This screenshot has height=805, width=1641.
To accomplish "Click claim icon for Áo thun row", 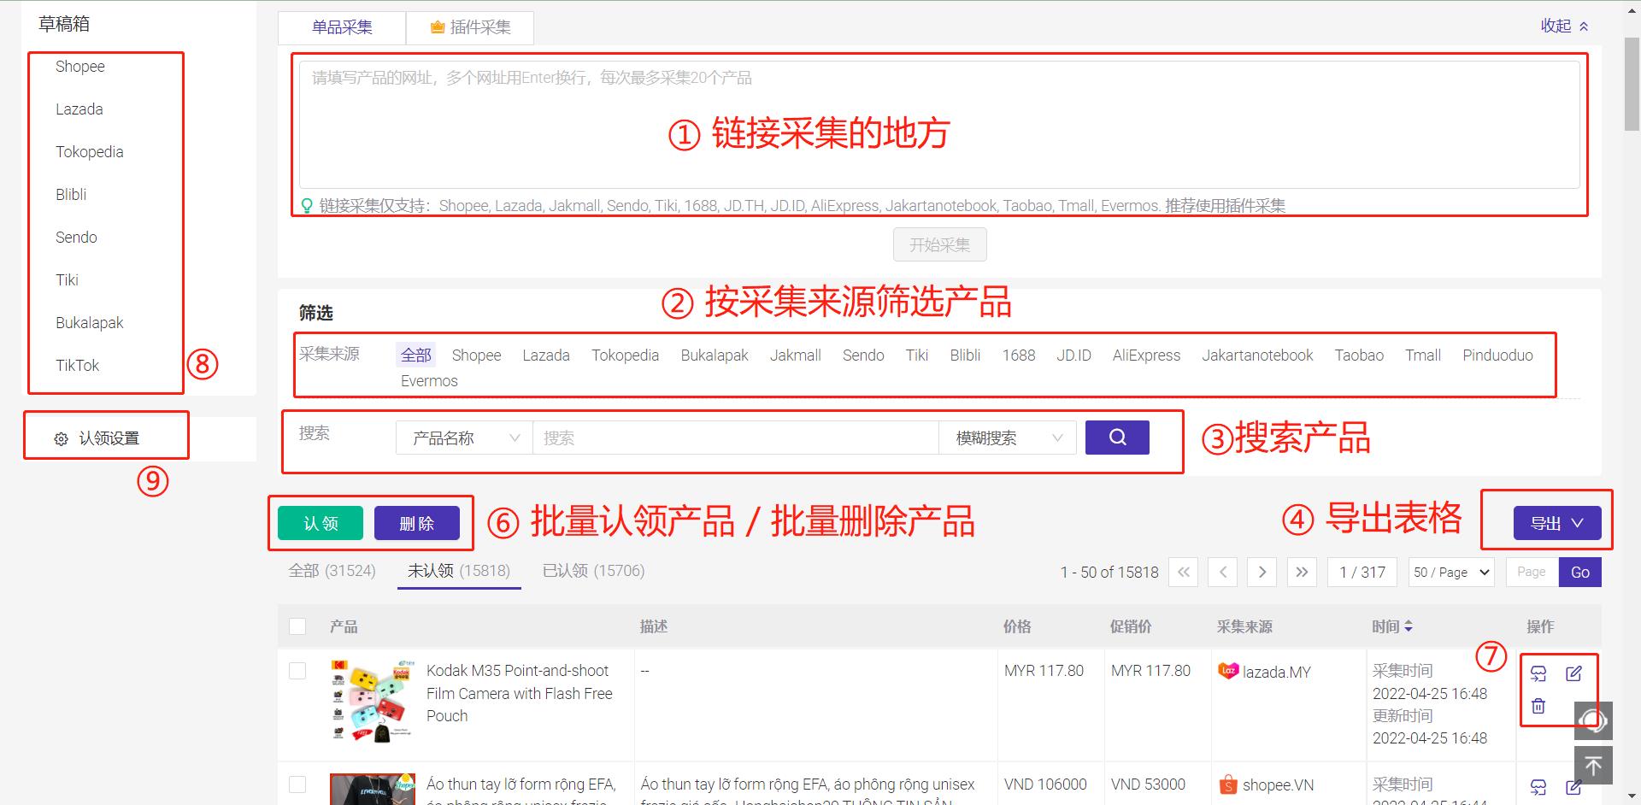I will (x=1538, y=787).
